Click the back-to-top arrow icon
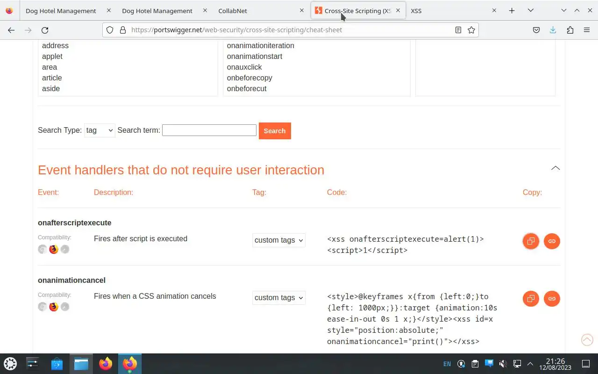This screenshot has height=374, width=598. (x=587, y=340)
